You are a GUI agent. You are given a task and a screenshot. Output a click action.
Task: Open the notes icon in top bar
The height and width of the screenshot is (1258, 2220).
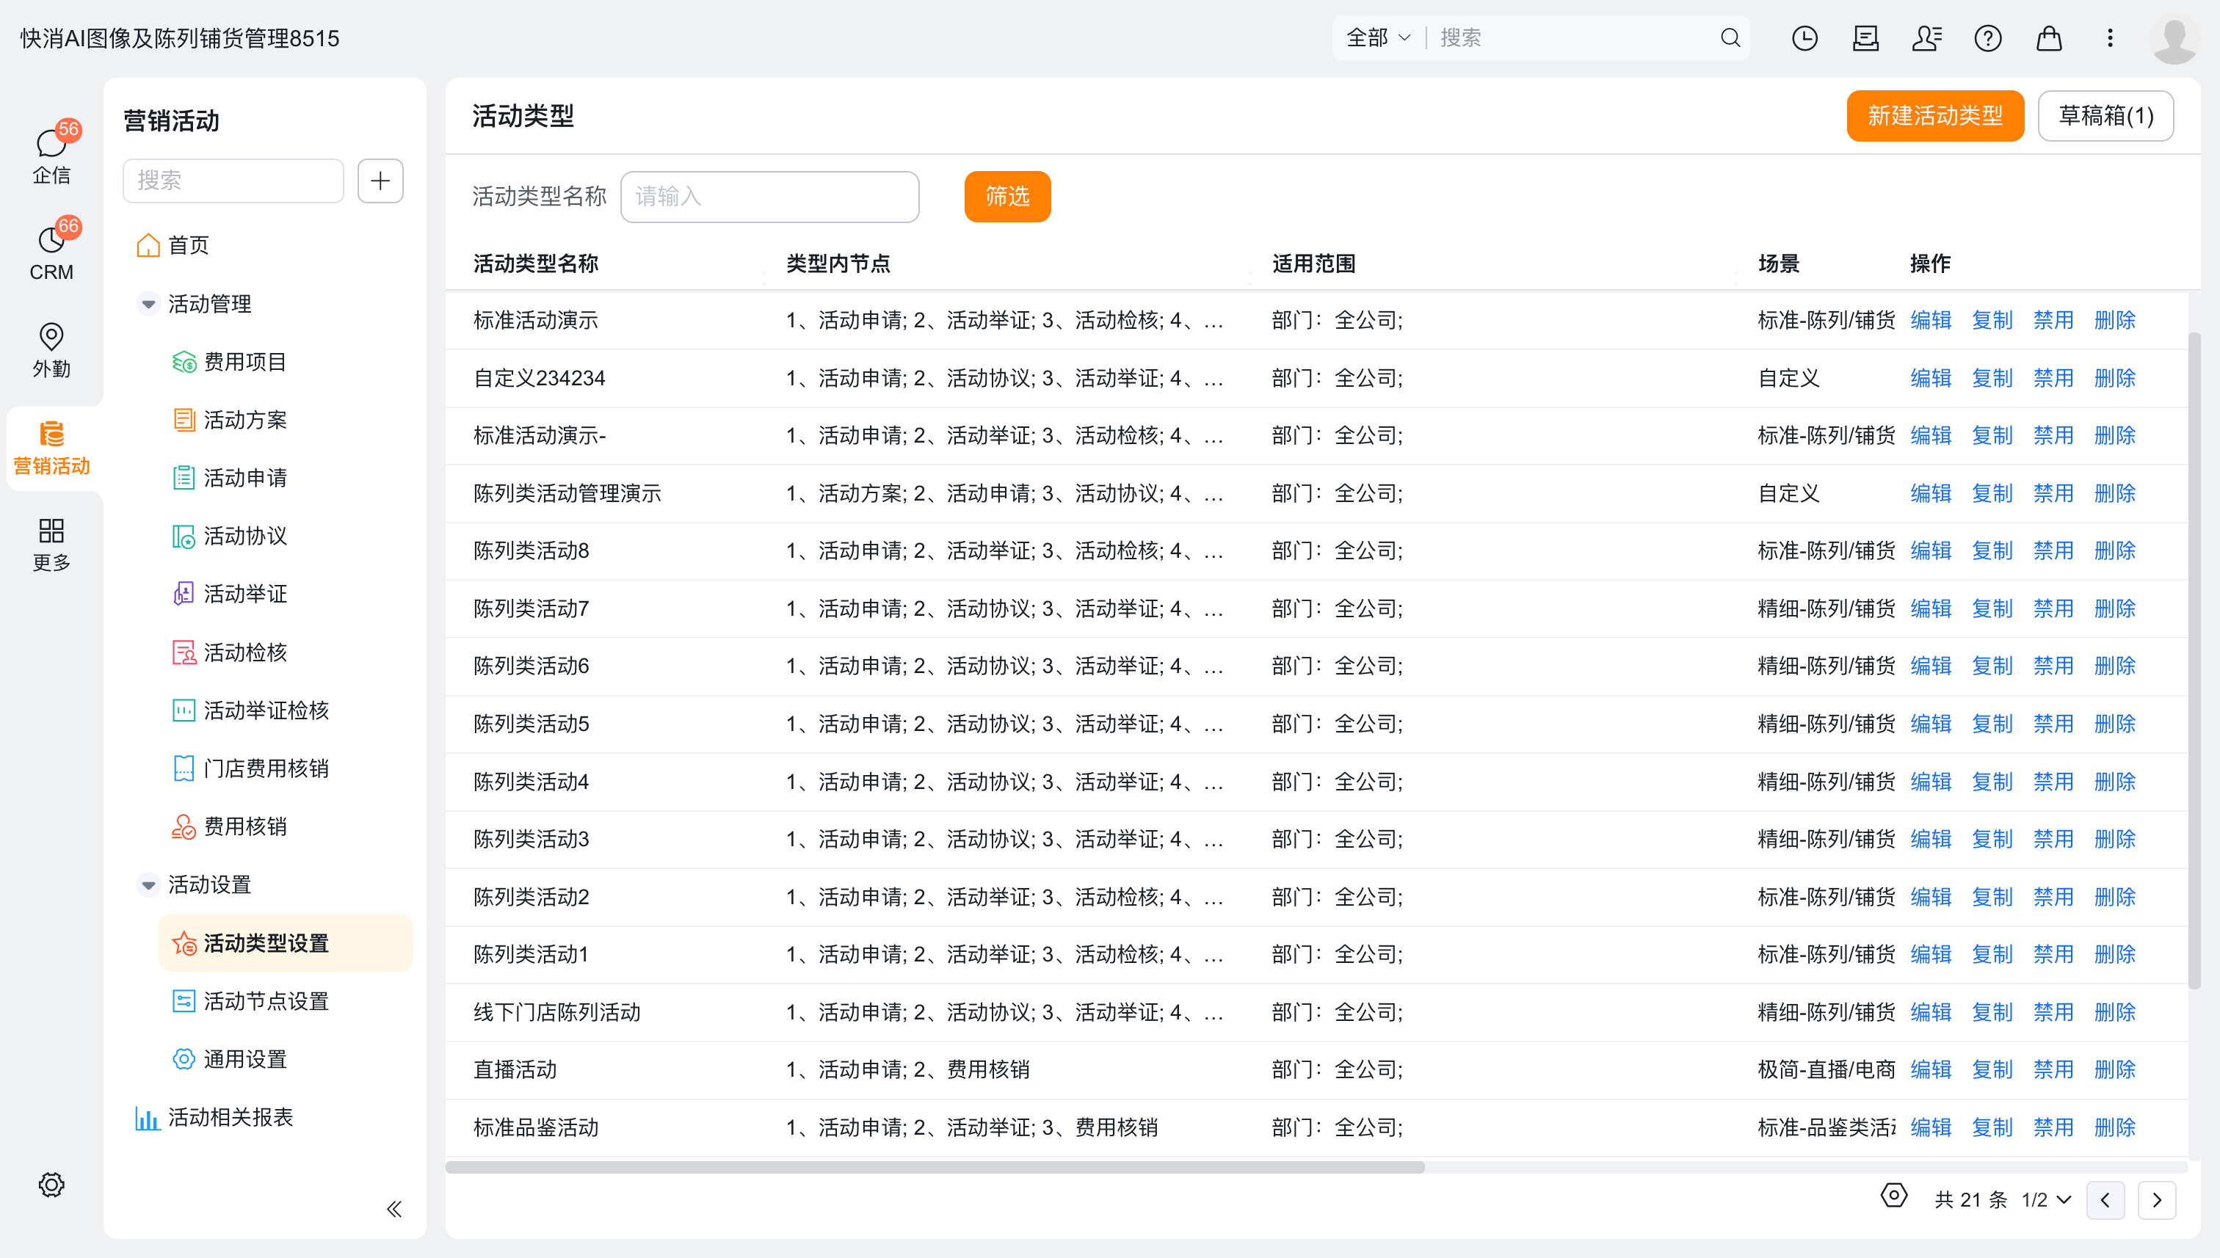1865,38
